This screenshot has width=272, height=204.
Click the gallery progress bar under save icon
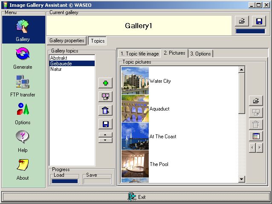(x=250, y=31)
